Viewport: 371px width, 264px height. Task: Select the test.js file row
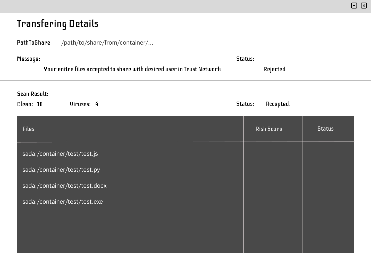[x=60, y=154]
